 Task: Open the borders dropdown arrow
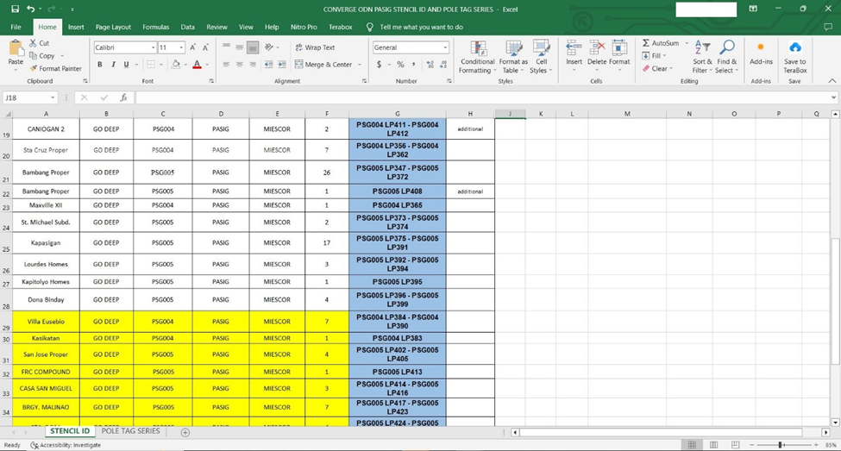pyautogui.click(x=161, y=65)
